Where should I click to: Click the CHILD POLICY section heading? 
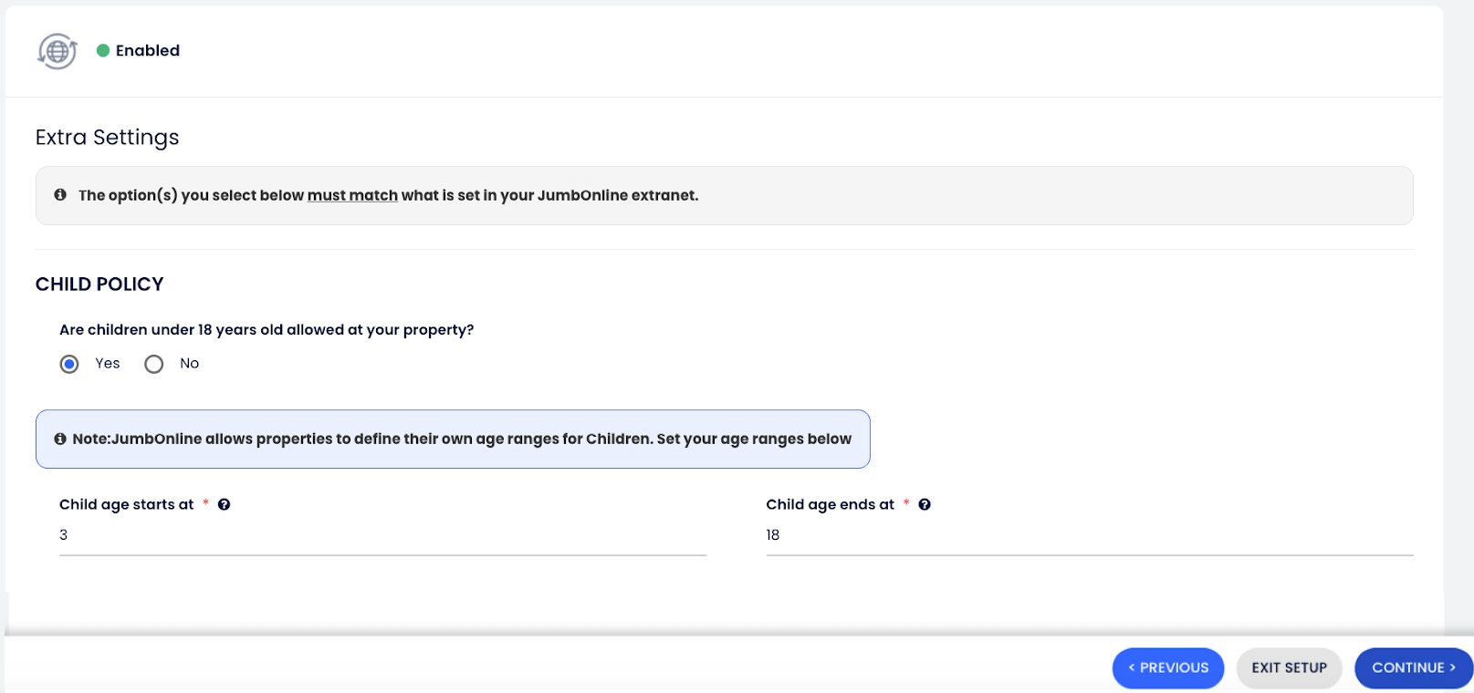[x=99, y=284]
